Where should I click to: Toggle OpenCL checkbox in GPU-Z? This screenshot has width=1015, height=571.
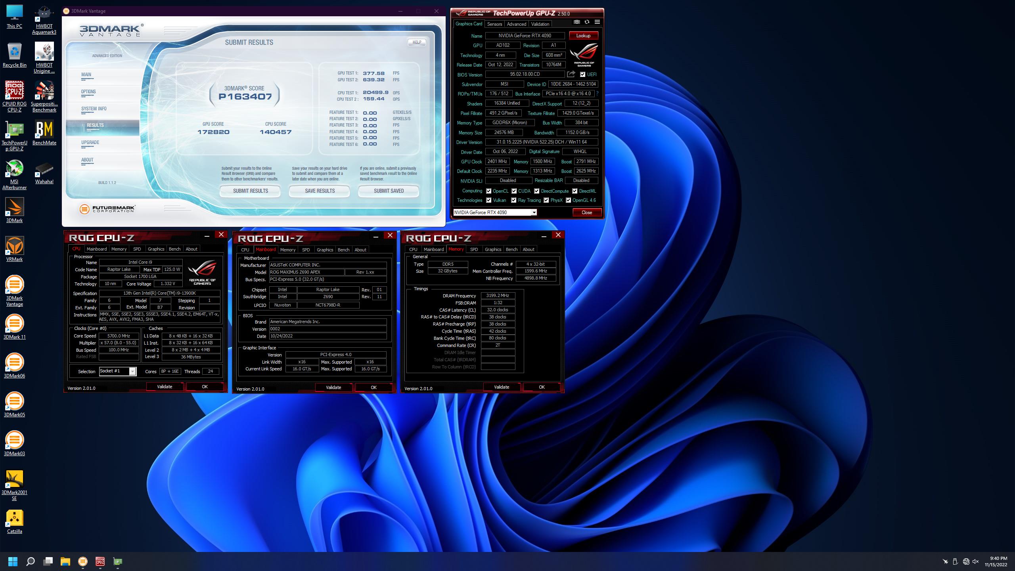click(x=488, y=191)
